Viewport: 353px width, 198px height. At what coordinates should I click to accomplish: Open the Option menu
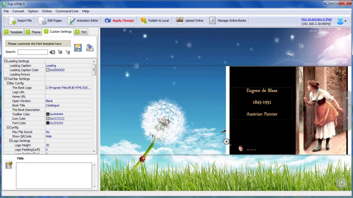33,11
